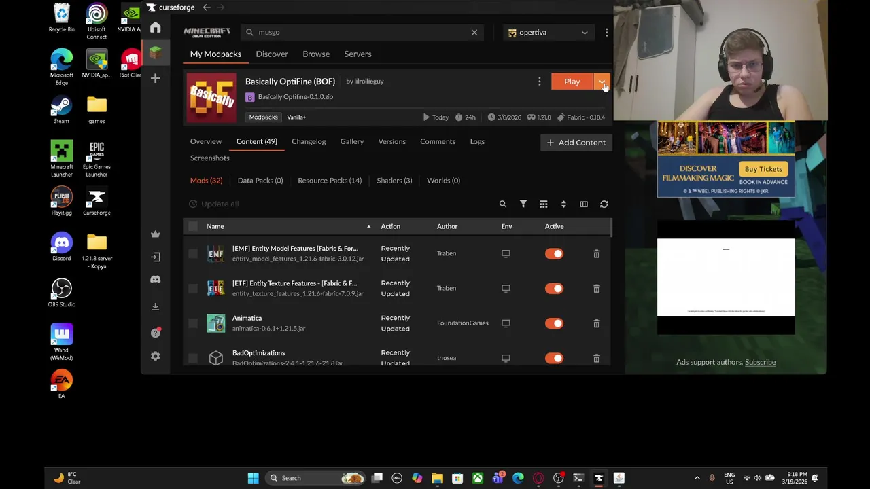This screenshot has height=489, width=870.
Task: Open the filter funnel icon
Action: point(523,204)
